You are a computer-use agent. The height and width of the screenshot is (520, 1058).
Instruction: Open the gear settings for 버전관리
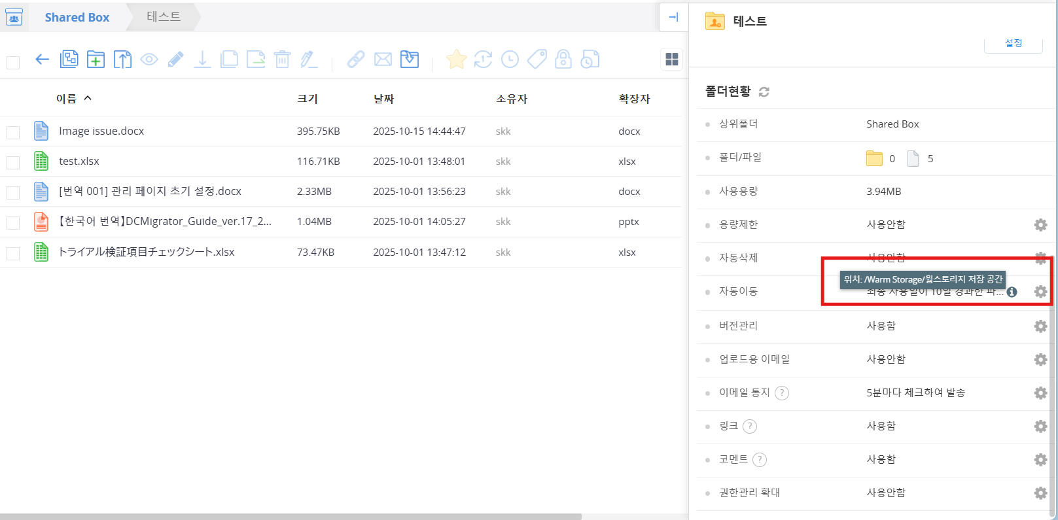1040,326
